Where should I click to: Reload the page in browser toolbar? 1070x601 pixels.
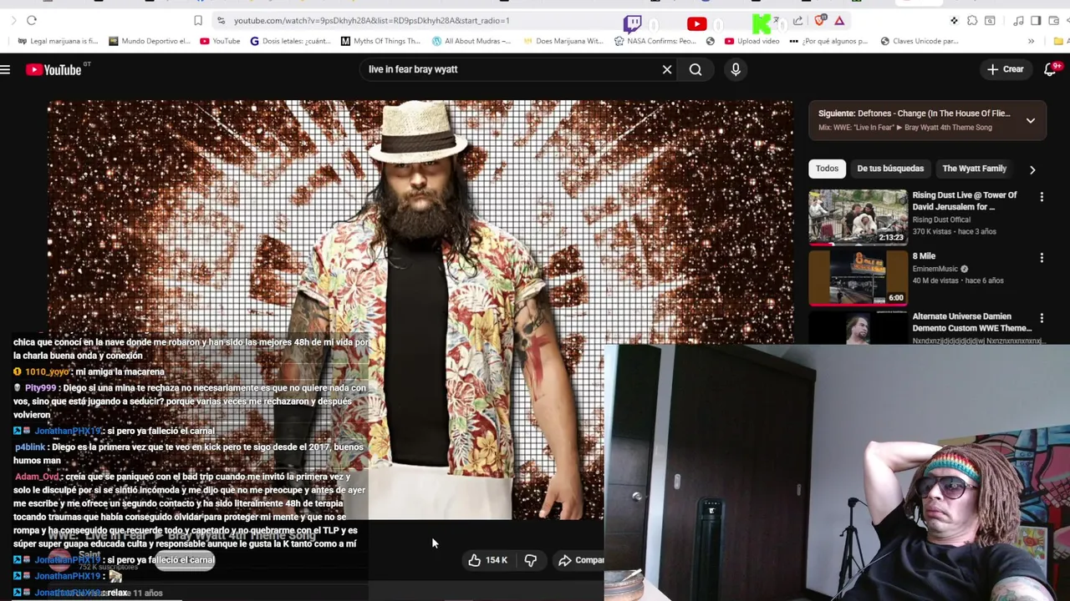click(x=32, y=20)
